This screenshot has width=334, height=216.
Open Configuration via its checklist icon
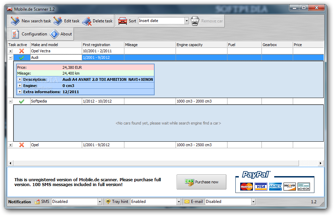tap(15, 34)
